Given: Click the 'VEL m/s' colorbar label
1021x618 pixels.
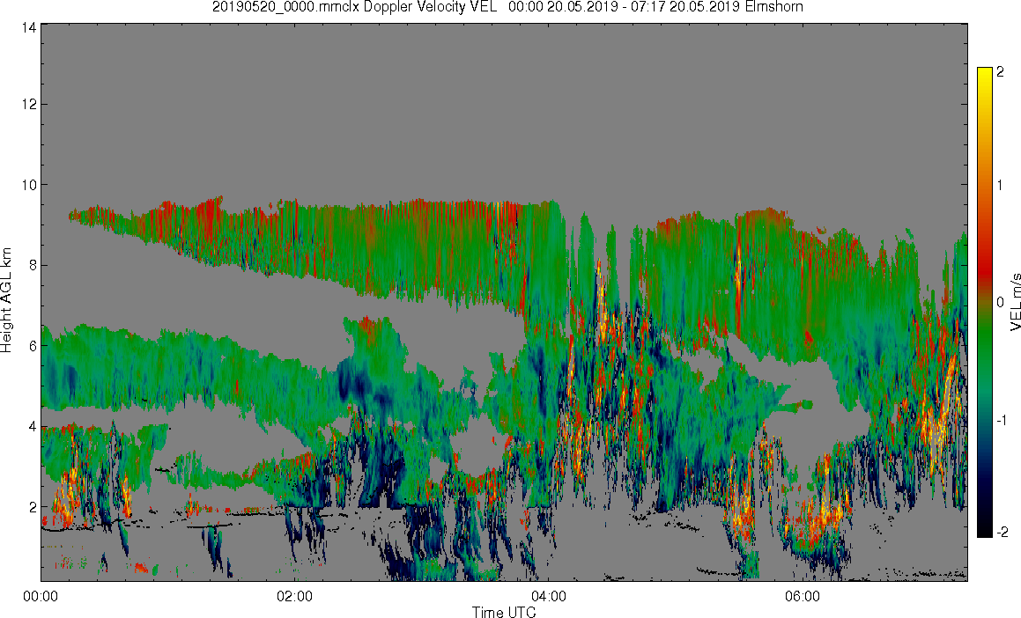Looking at the screenshot, I should click(x=1015, y=302).
